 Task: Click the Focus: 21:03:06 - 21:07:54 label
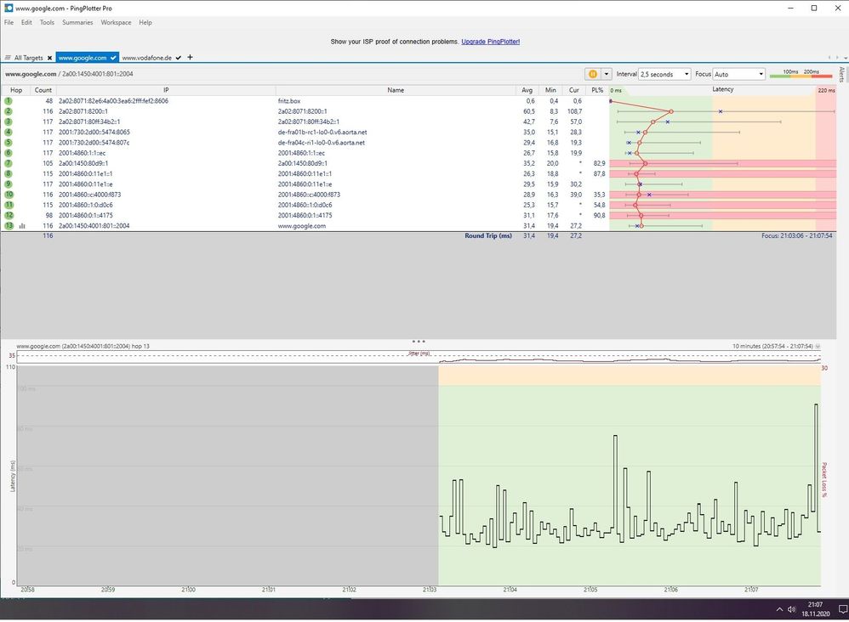[x=797, y=236]
